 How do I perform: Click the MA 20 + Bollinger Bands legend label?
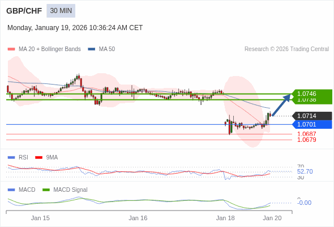pyautogui.click(x=50, y=49)
